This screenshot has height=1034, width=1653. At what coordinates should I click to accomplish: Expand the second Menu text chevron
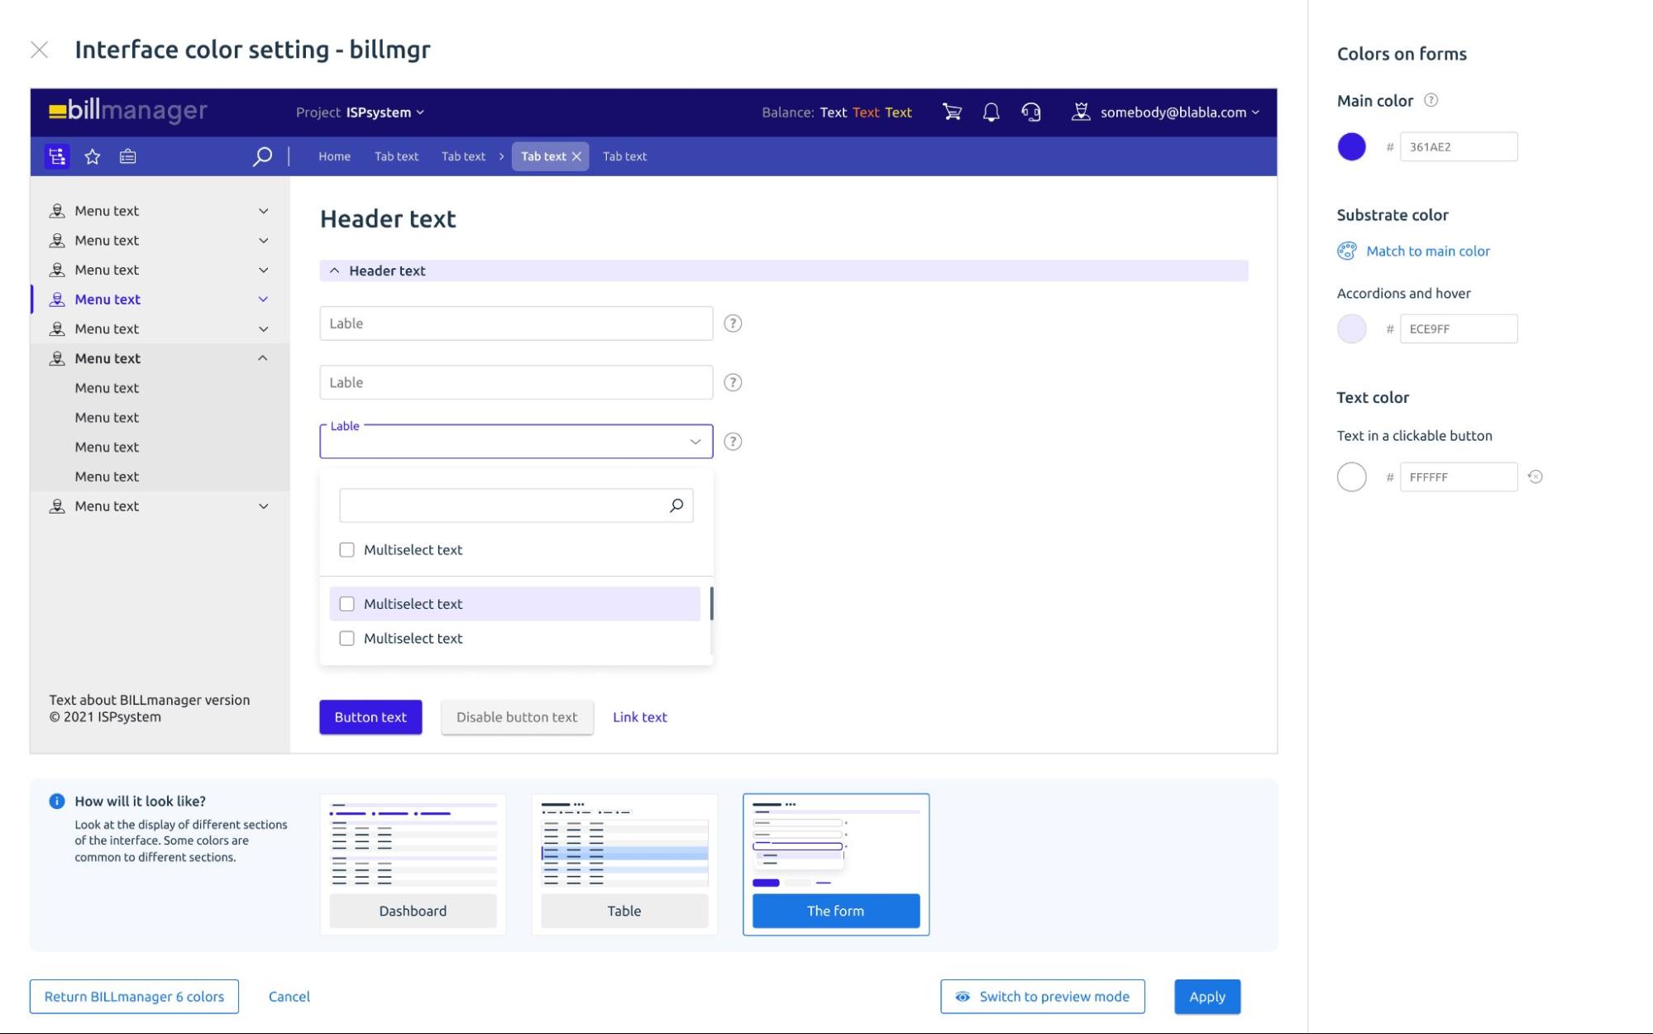(263, 241)
